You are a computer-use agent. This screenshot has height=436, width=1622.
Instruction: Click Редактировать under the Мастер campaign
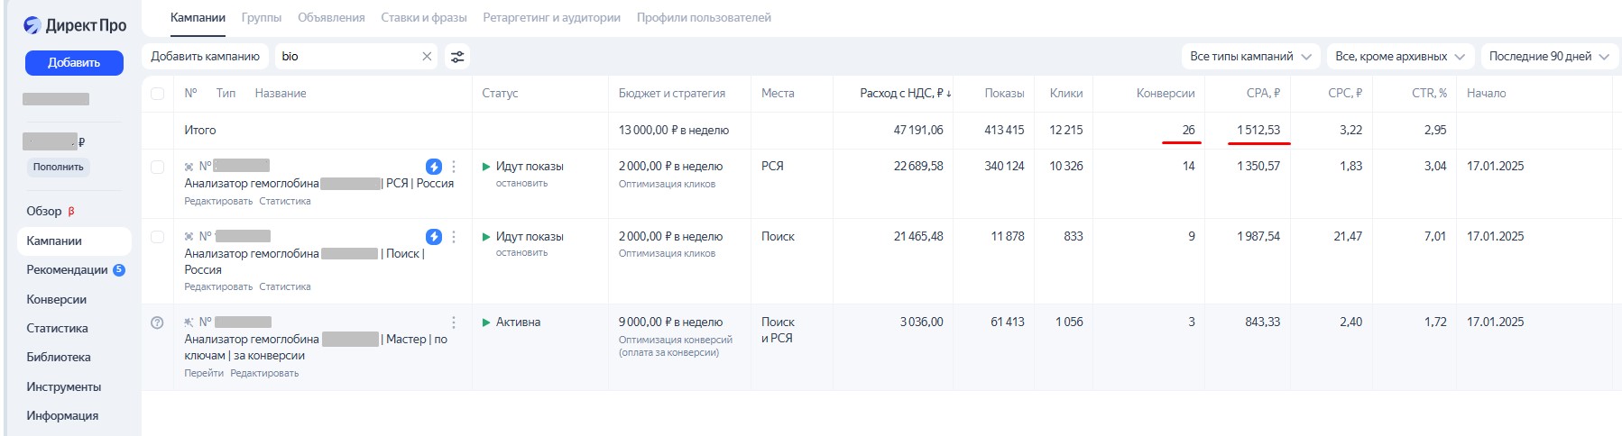(264, 373)
